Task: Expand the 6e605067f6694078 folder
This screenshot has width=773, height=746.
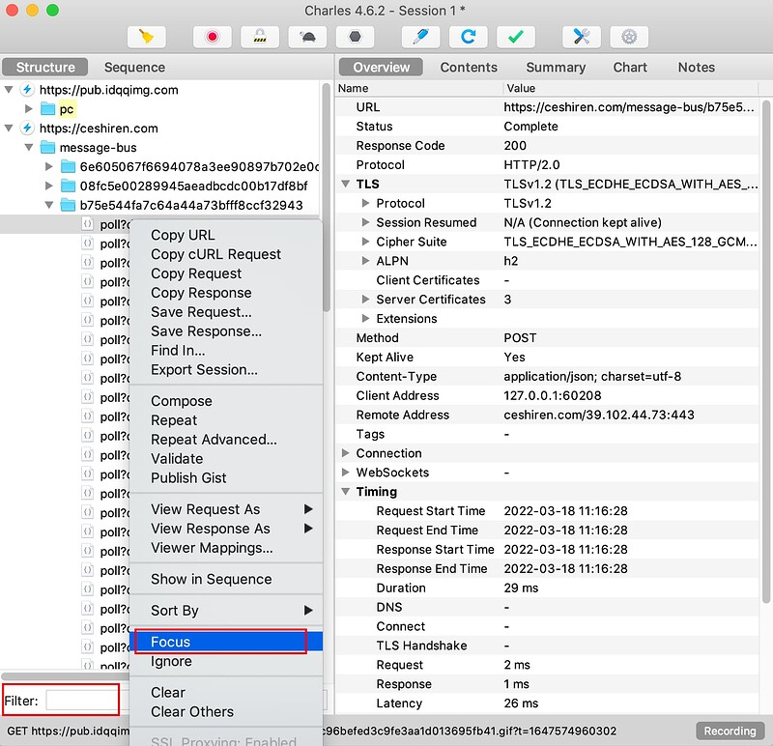Action: pyautogui.click(x=49, y=166)
